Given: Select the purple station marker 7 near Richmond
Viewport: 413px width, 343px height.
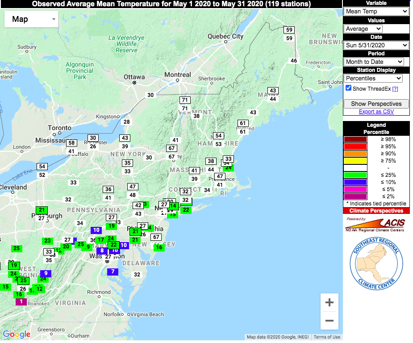Looking at the screenshot, I should (113, 272).
